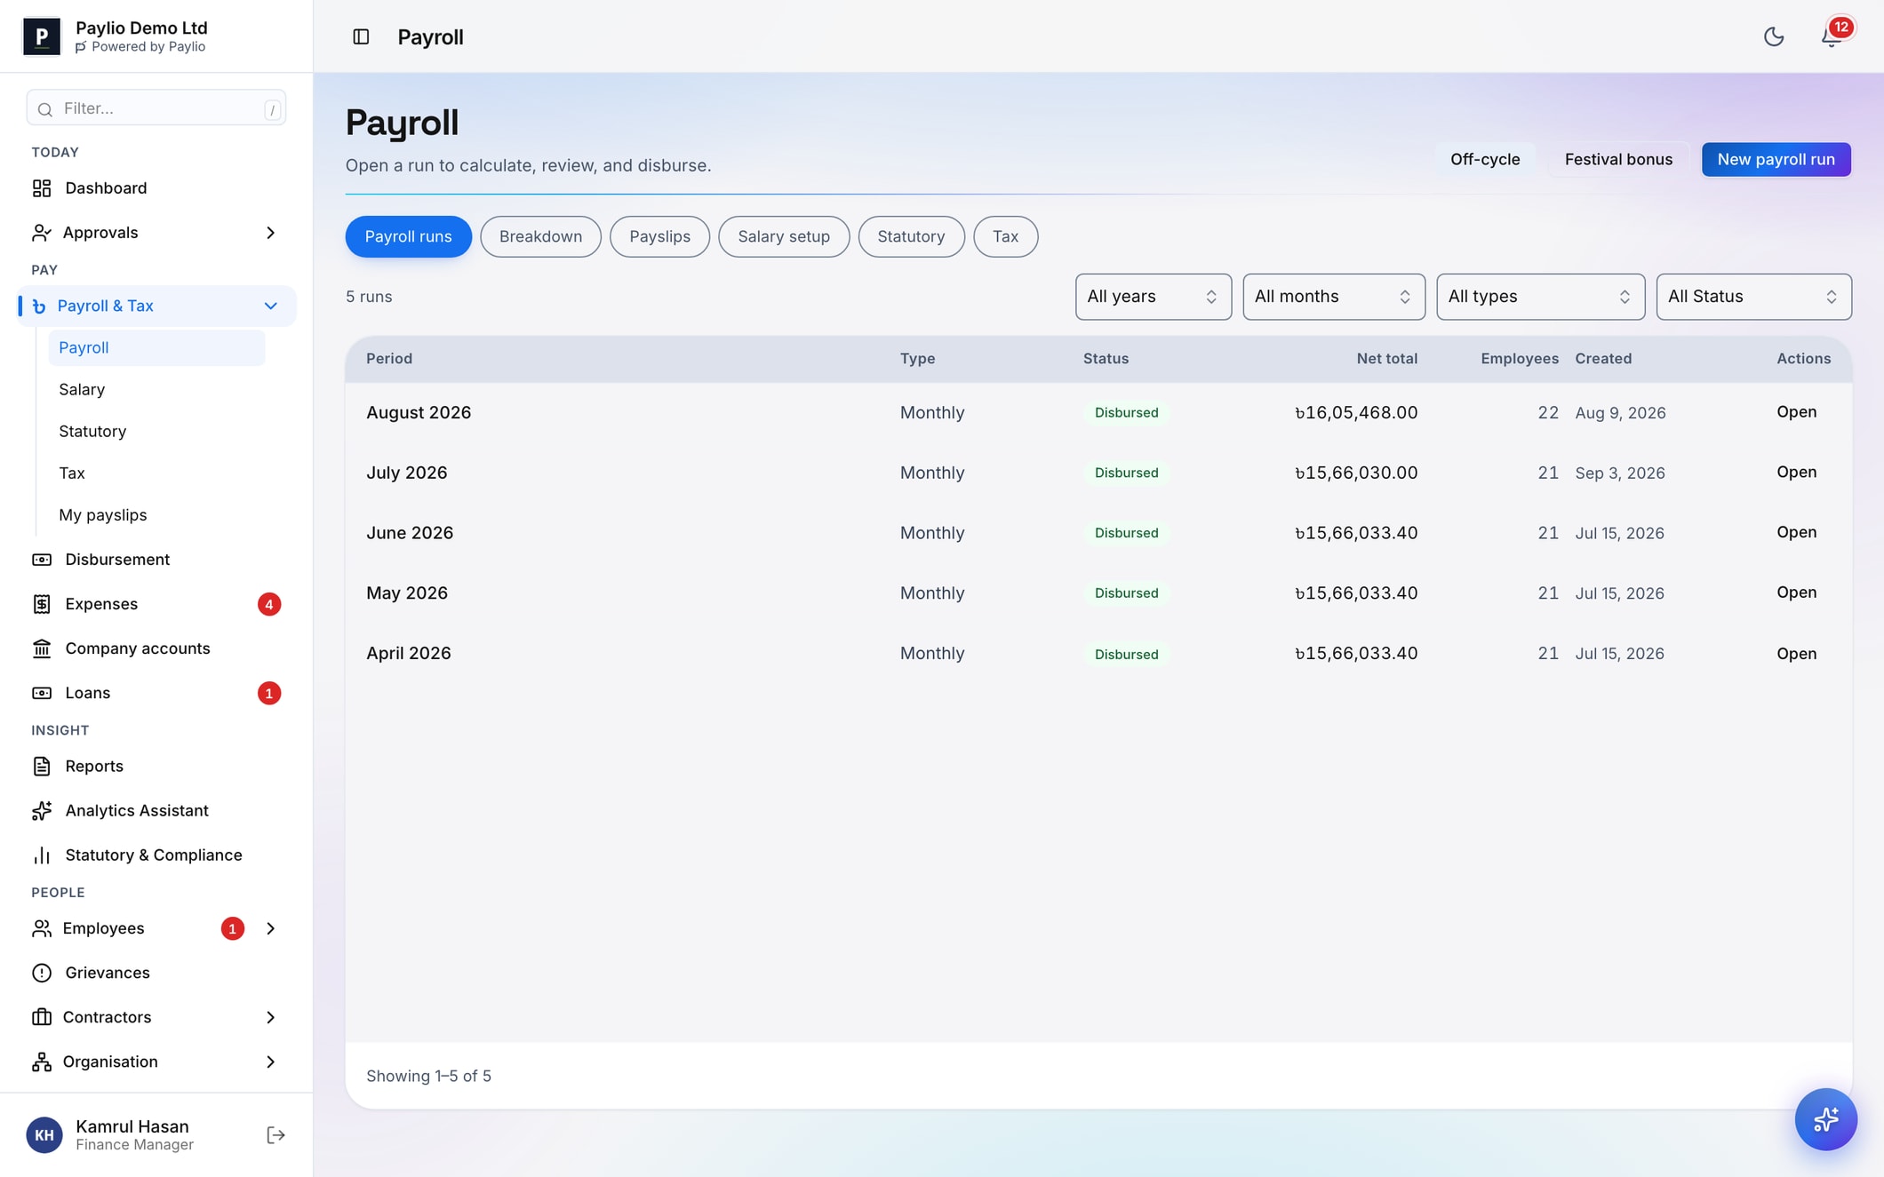Expand the Employees submenu
The height and width of the screenshot is (1177, 1884).
point(270,928)
